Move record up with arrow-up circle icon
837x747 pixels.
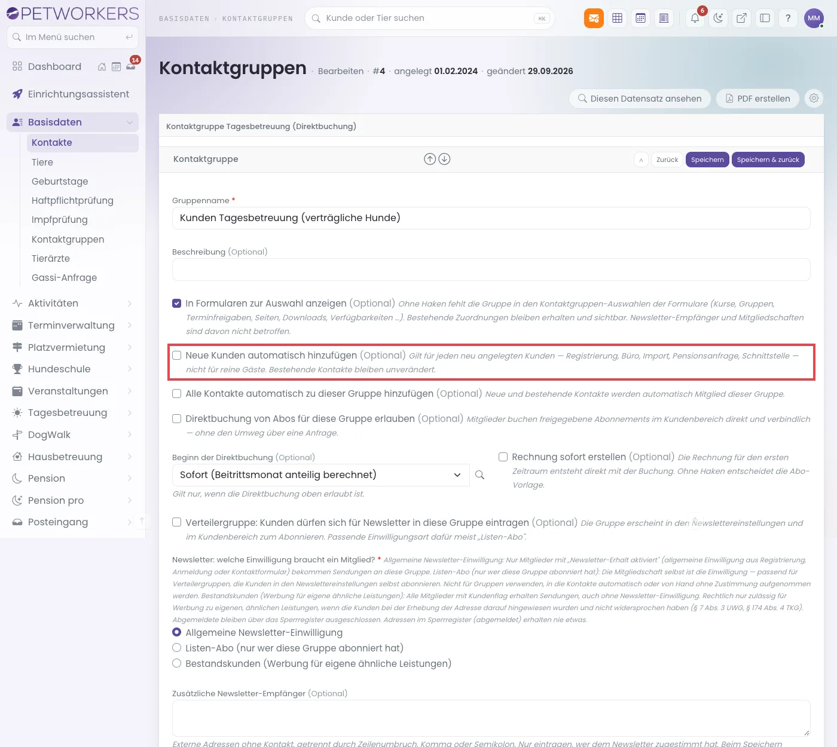tap(430, 159)
